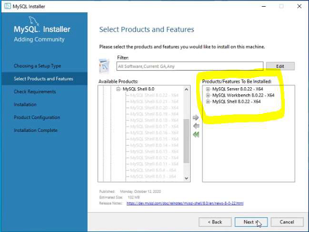The height and width of the screenshot is (232, 309).
Task: Select MySQL Shell 8.0.22 - X64 to be installed
Action: [236, 102]
